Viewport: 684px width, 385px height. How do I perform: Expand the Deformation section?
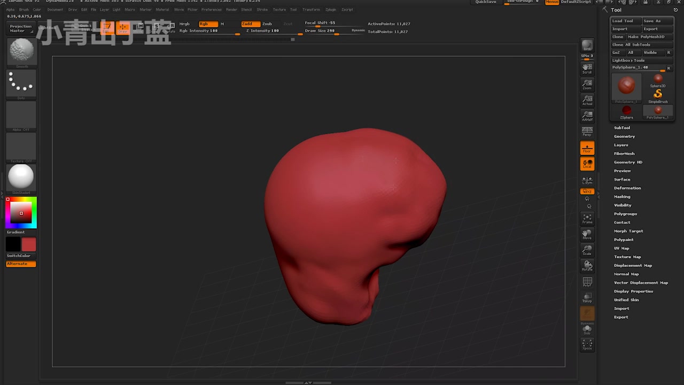pyautogui.click(x=627, y=188)
